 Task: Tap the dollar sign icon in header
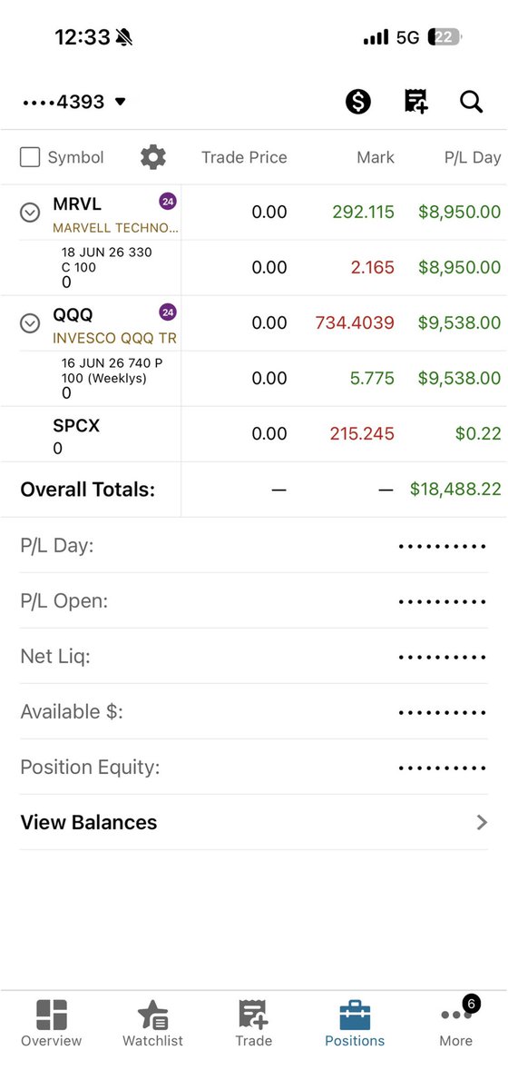(358, 102)
